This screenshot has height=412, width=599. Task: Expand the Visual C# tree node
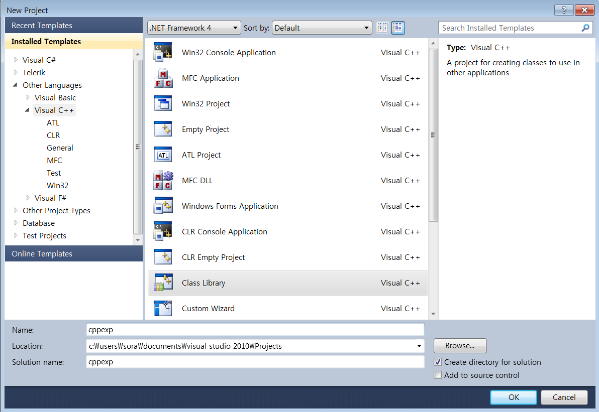coord(16,60)
